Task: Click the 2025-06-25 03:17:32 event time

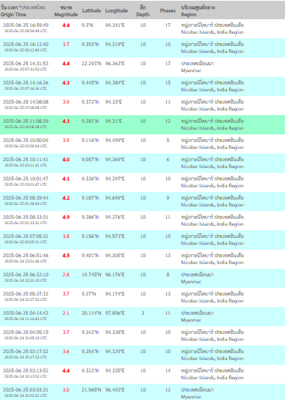Action: (25, 352)
